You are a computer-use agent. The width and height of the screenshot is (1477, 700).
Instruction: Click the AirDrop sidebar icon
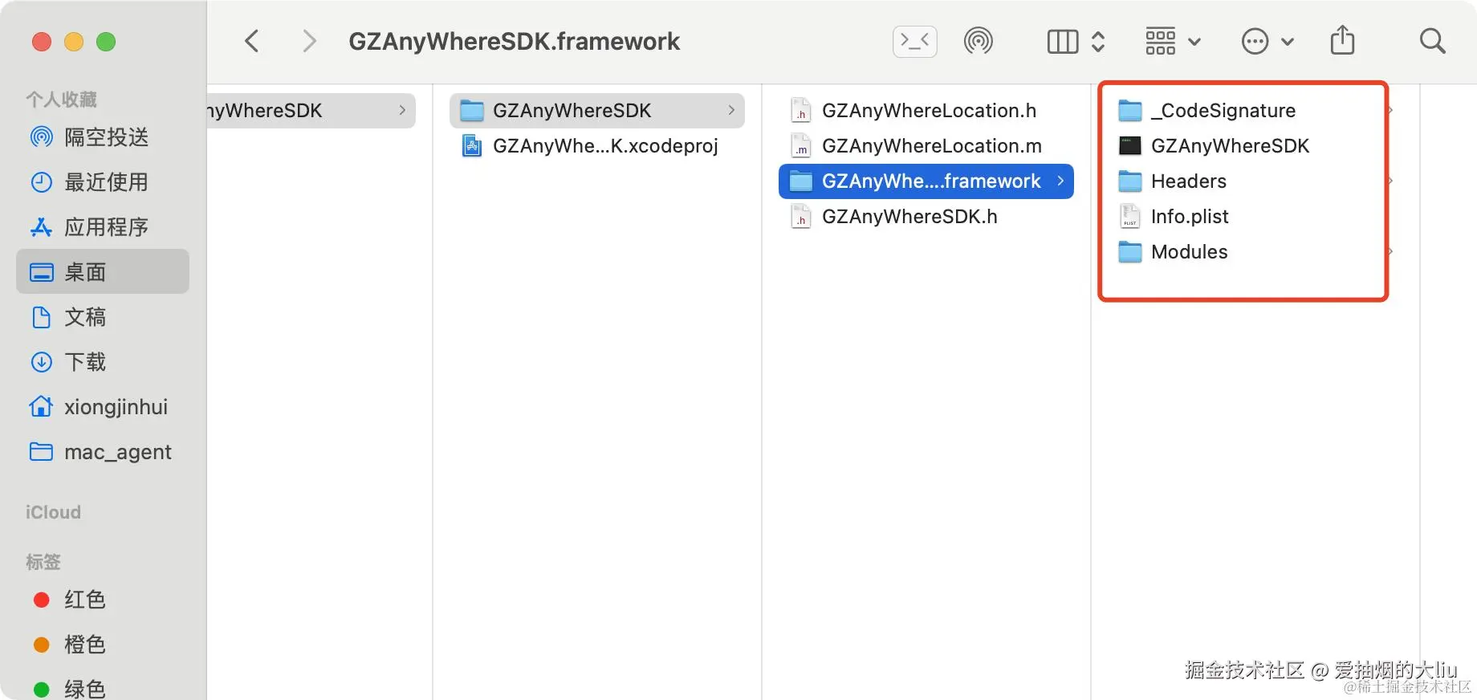click(42, 137)
